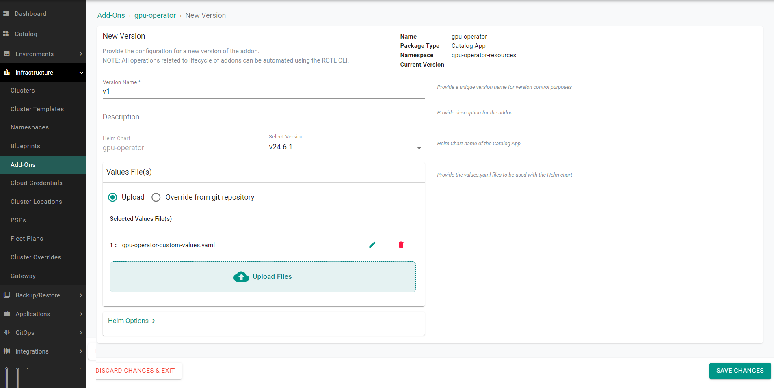Click the Namespace value gpu-operator-resources
774x388 pixels.
[x=484, y=55]
